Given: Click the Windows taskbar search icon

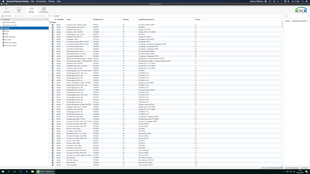Looking at the screenshot, I should [x=9, y=172].
